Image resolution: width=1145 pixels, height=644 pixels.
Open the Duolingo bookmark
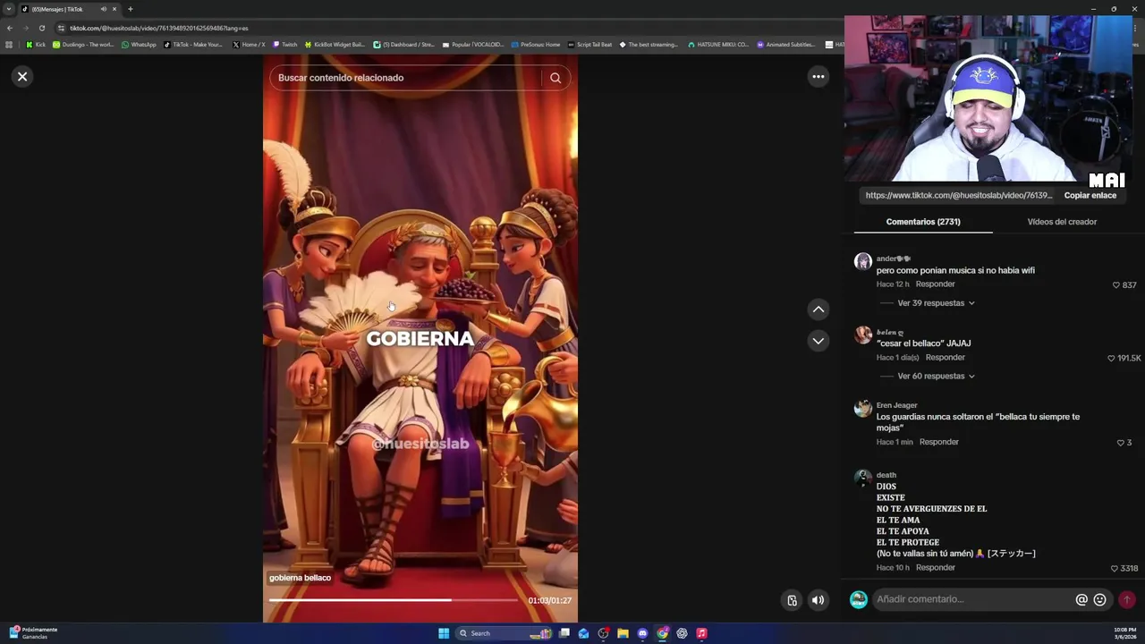83,45
